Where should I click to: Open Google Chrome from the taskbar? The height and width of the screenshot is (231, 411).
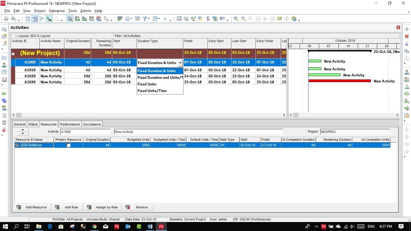pyautogui.click(x=94, y=227)
